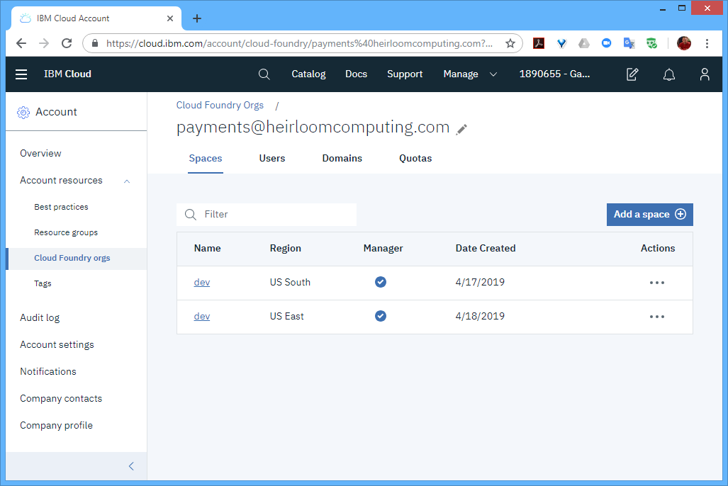Click the Add a space button
This screenshot has width=728, height=486.
click(x=649, y=215)
